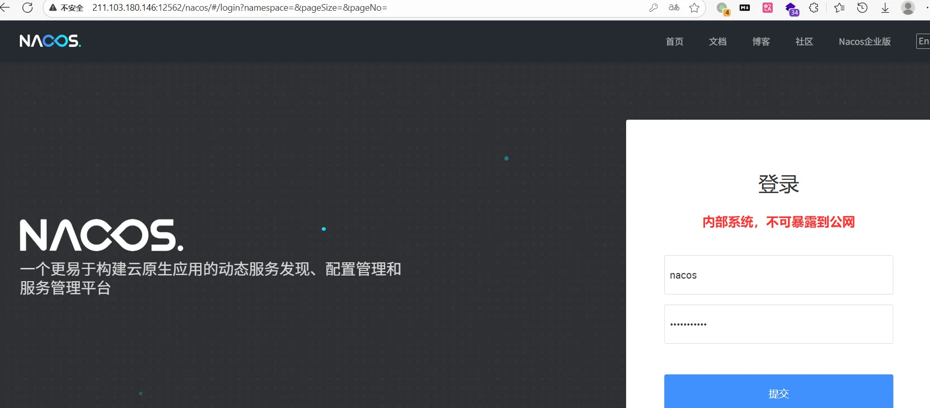Visit the 社区 navigation link
Viewport: 930px width, 408px height.
click(804, 42)
